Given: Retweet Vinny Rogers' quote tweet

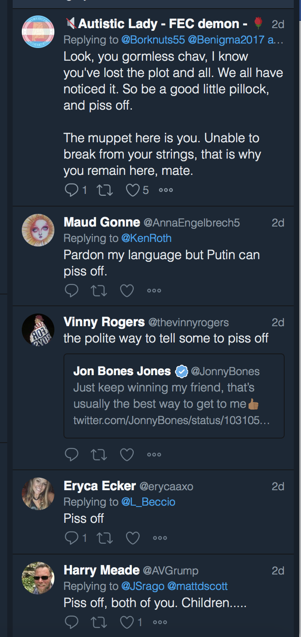Looking at the screenshot, I should point(99,454).
